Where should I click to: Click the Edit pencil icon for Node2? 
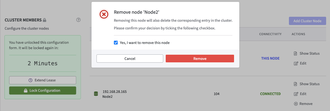pos(296,94)
